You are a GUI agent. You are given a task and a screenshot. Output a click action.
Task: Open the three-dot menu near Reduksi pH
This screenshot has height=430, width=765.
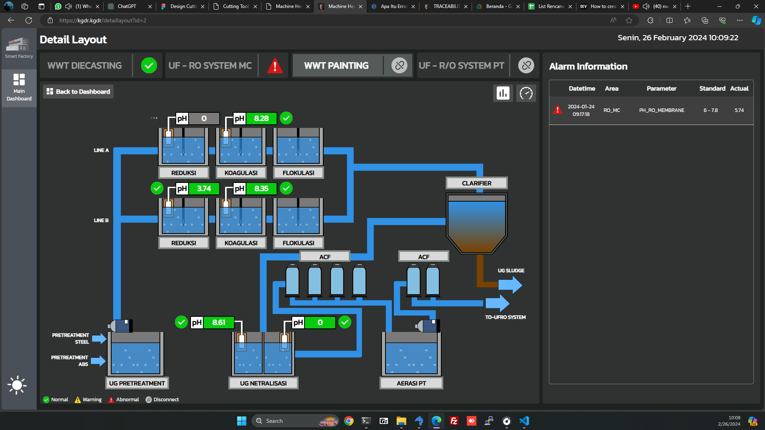tap(154, 118)
